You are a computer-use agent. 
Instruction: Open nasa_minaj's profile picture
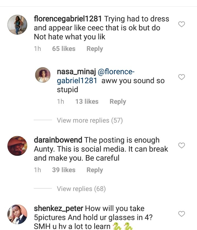click(43, 75)
